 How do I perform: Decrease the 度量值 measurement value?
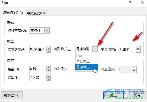click(138, 51)
